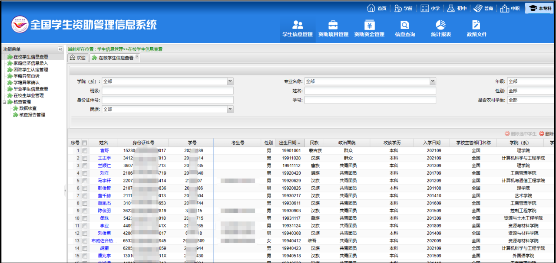This screenshot has width=556, height=263.
Task: Open 家庭经济信息录入 in the menu tree
Action: (30, 63)
